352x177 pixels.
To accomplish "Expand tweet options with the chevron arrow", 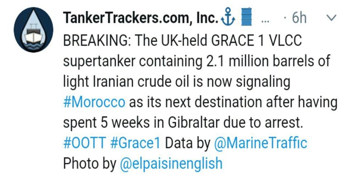I will [x=331, y=17].
